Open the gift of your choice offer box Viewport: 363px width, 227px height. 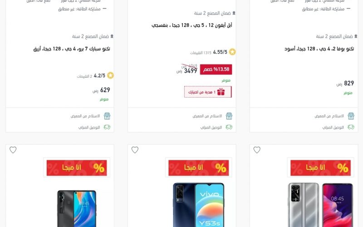(x=208, y=92)
